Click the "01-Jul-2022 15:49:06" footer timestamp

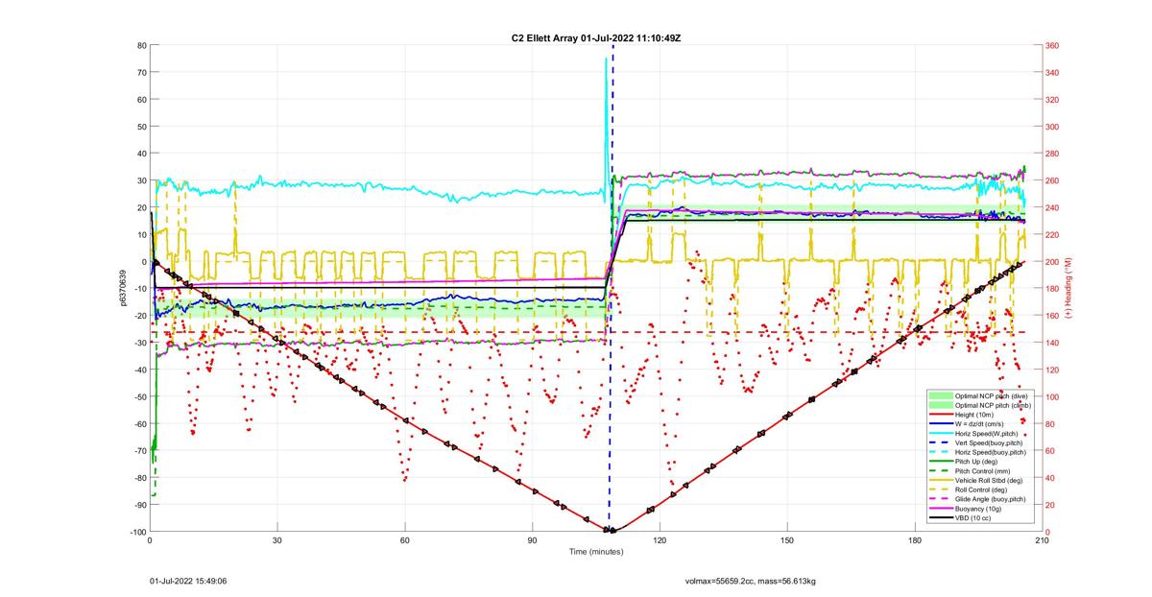pos(188,581)
